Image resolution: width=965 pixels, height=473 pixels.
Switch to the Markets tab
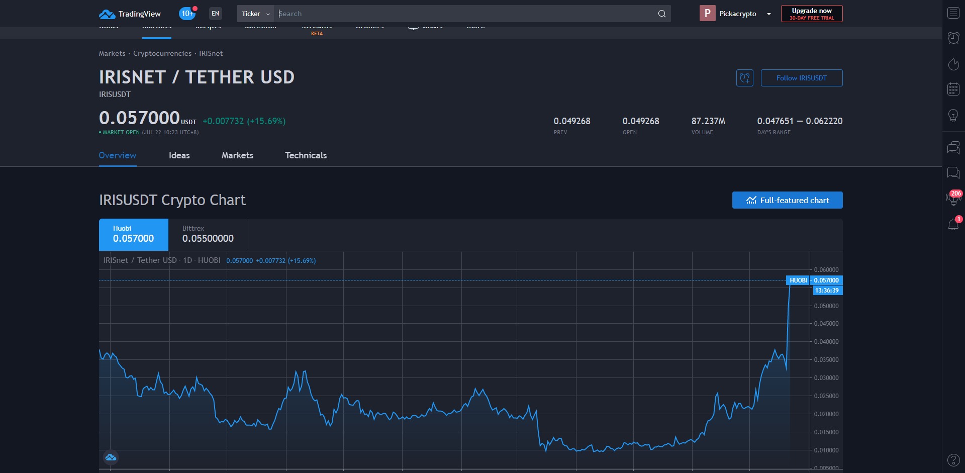click(x=237, y=155)
